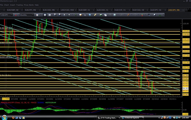
Task: Open Internet Explorer taskbar group
Action: pos(132,118)
